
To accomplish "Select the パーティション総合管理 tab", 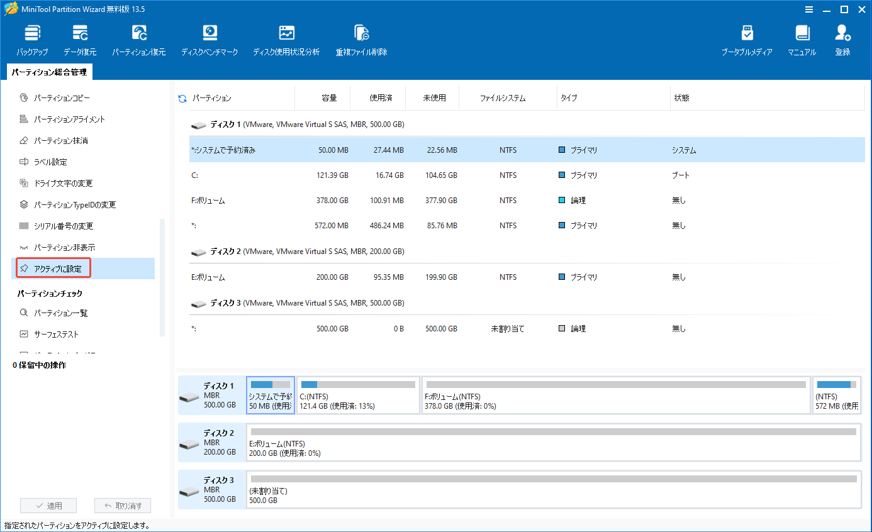I will 48,72.
